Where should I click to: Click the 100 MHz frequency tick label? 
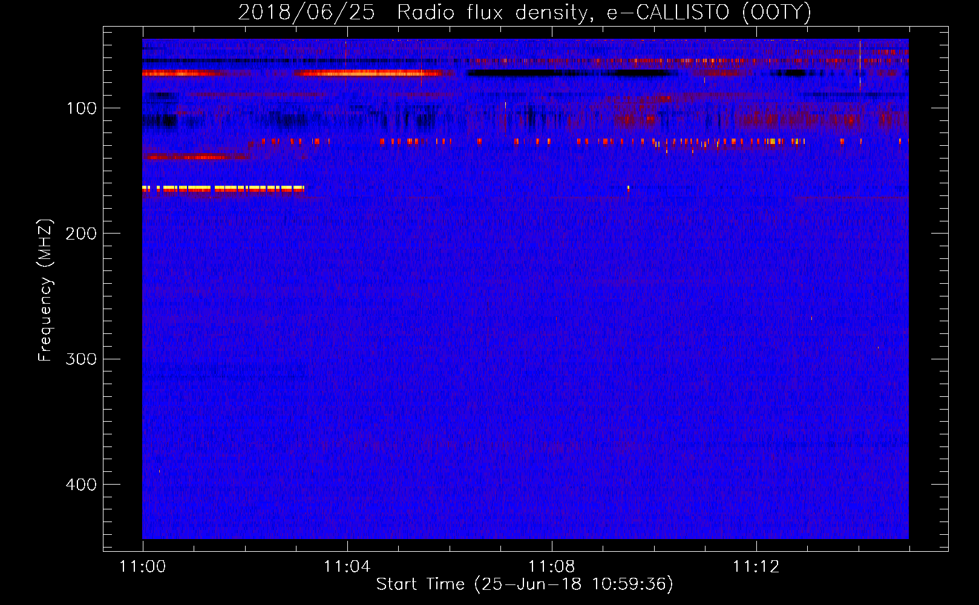click(x=82, y=108)
